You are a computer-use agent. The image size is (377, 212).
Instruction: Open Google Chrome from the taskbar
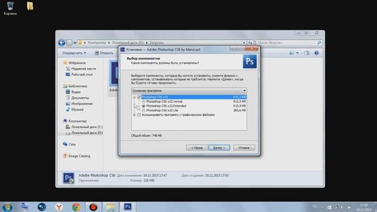coord(76,207)
